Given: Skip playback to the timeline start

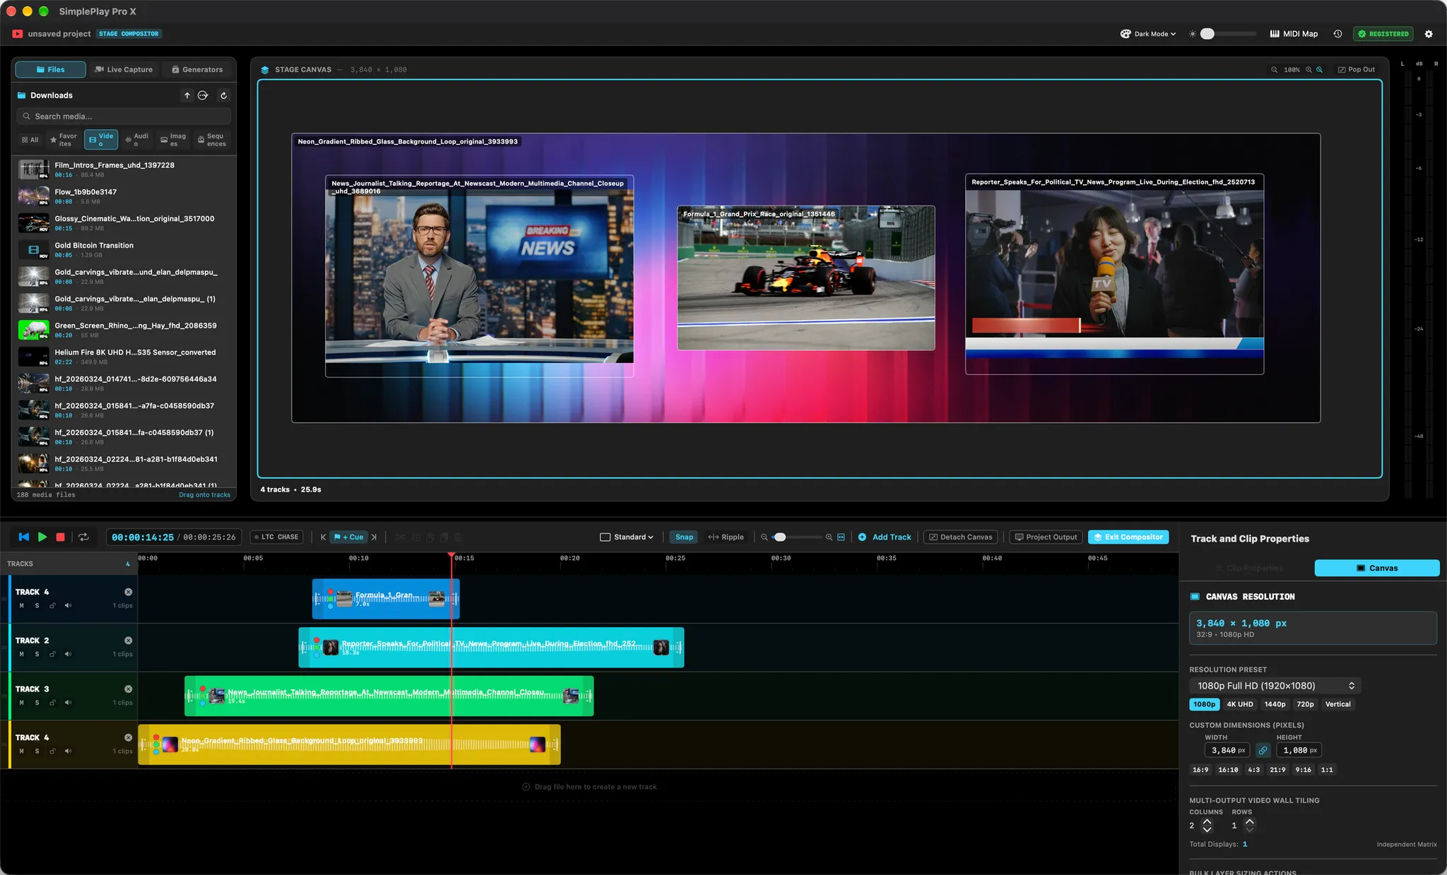Looking at the screenshot, I should 24,537.
